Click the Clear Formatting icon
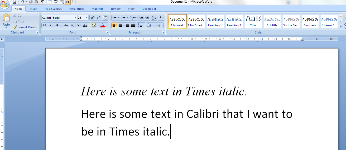 click(x=105, y=18)
